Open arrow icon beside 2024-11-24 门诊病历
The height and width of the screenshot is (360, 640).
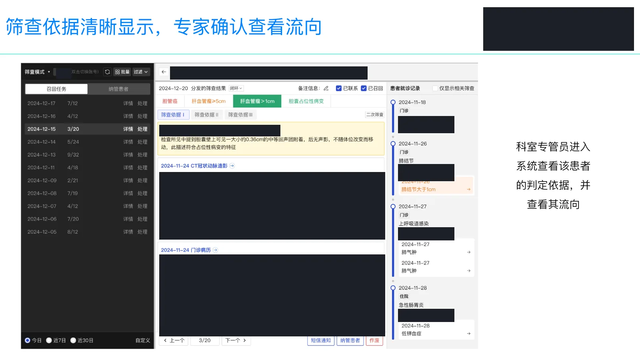(215, 250)
